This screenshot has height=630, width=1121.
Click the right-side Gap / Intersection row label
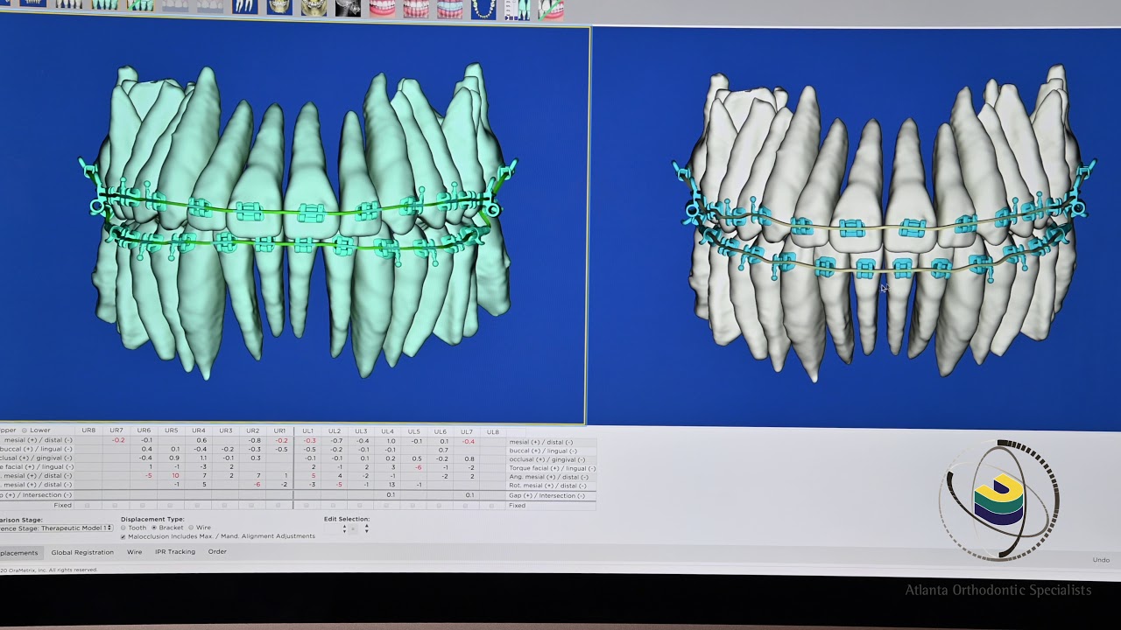[546, 496]
